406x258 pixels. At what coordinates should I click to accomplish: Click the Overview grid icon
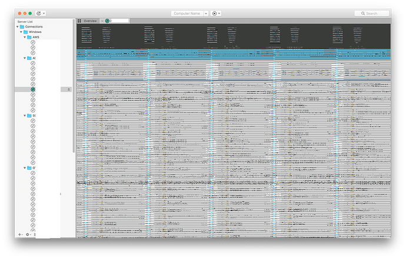(x=79, y=21)
